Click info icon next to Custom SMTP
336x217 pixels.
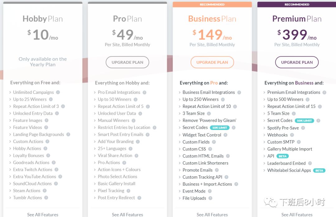pyautogui.click(x=299, y=142)
